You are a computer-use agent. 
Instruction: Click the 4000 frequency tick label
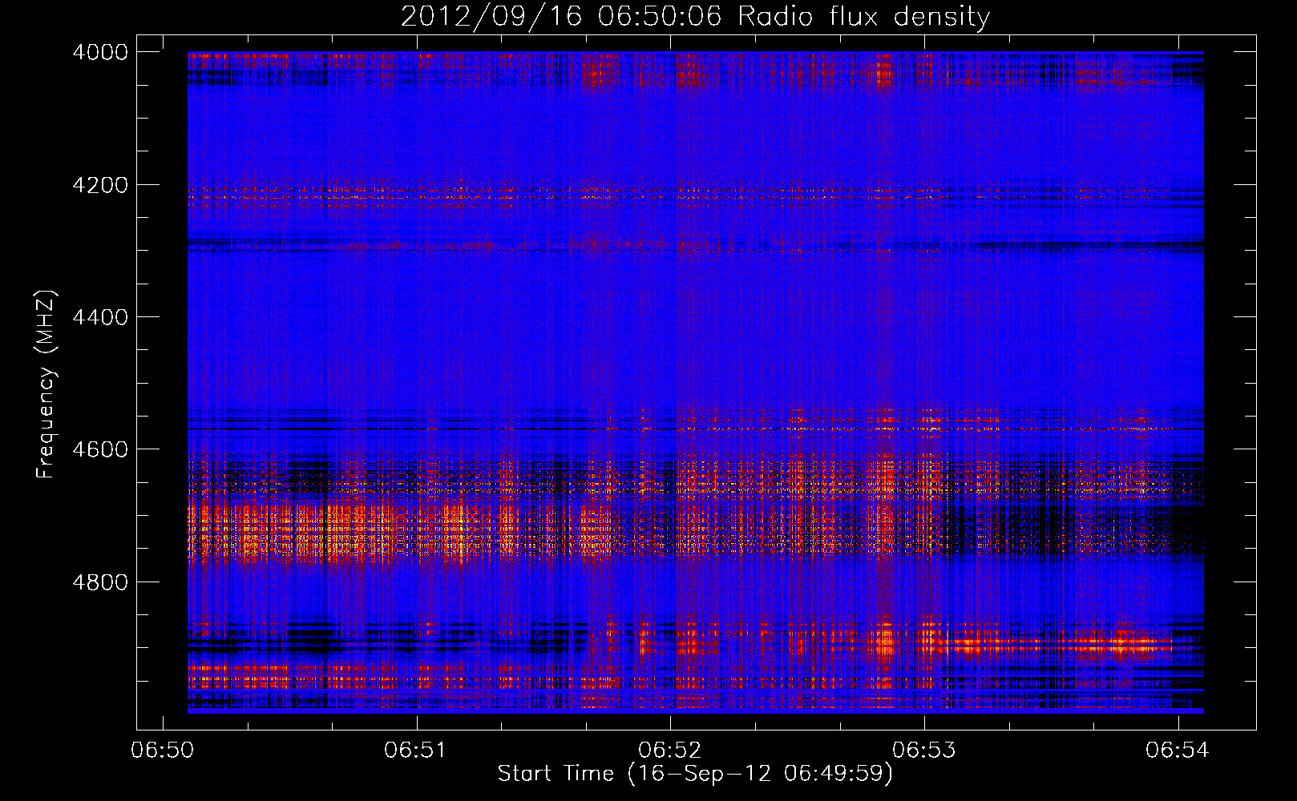[100, 52]
